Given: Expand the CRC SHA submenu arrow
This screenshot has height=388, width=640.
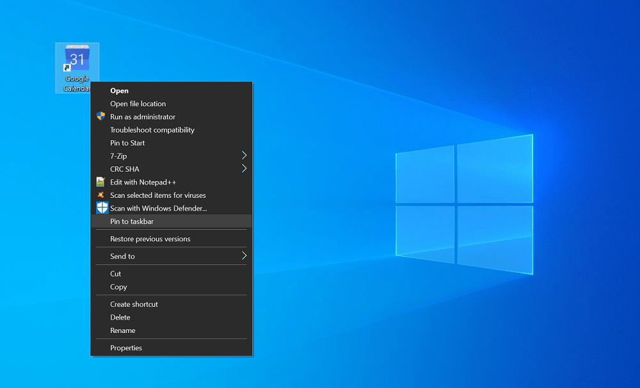Looking at the screenshot, I should click(244, 168).
